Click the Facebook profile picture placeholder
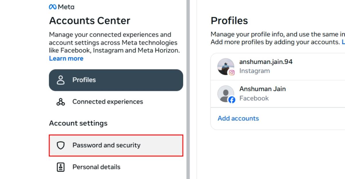Image resolution: width=345 pixels, height=179 pixels. pos(226,94)
